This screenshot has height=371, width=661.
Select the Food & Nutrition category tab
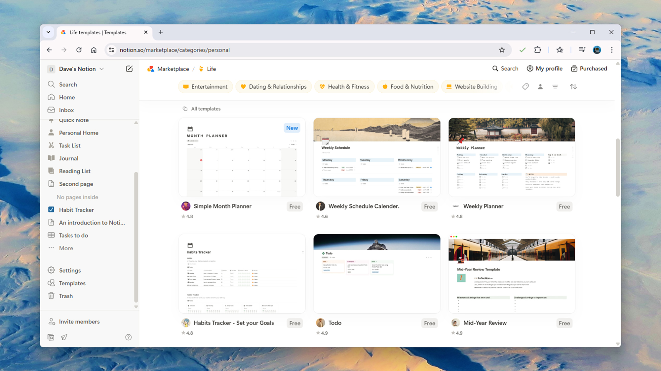(408, 87)
